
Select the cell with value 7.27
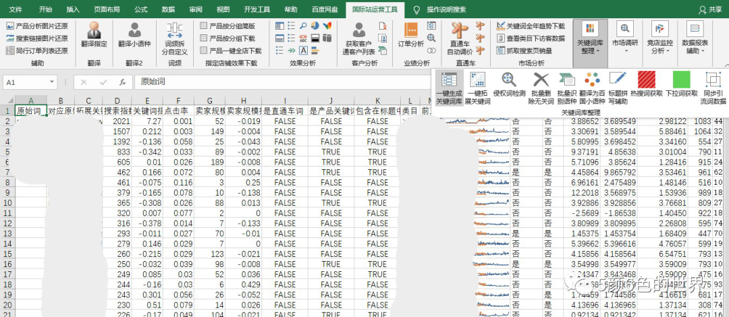tap(147, 121)
